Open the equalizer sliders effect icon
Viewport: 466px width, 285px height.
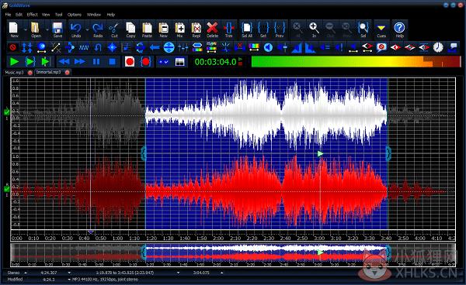pyautogui.click(x=183, y=47)
